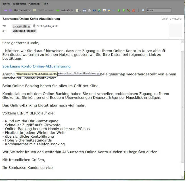Go to previous message green up arrow
Viewport: 186px width, 181px height.
119,10
